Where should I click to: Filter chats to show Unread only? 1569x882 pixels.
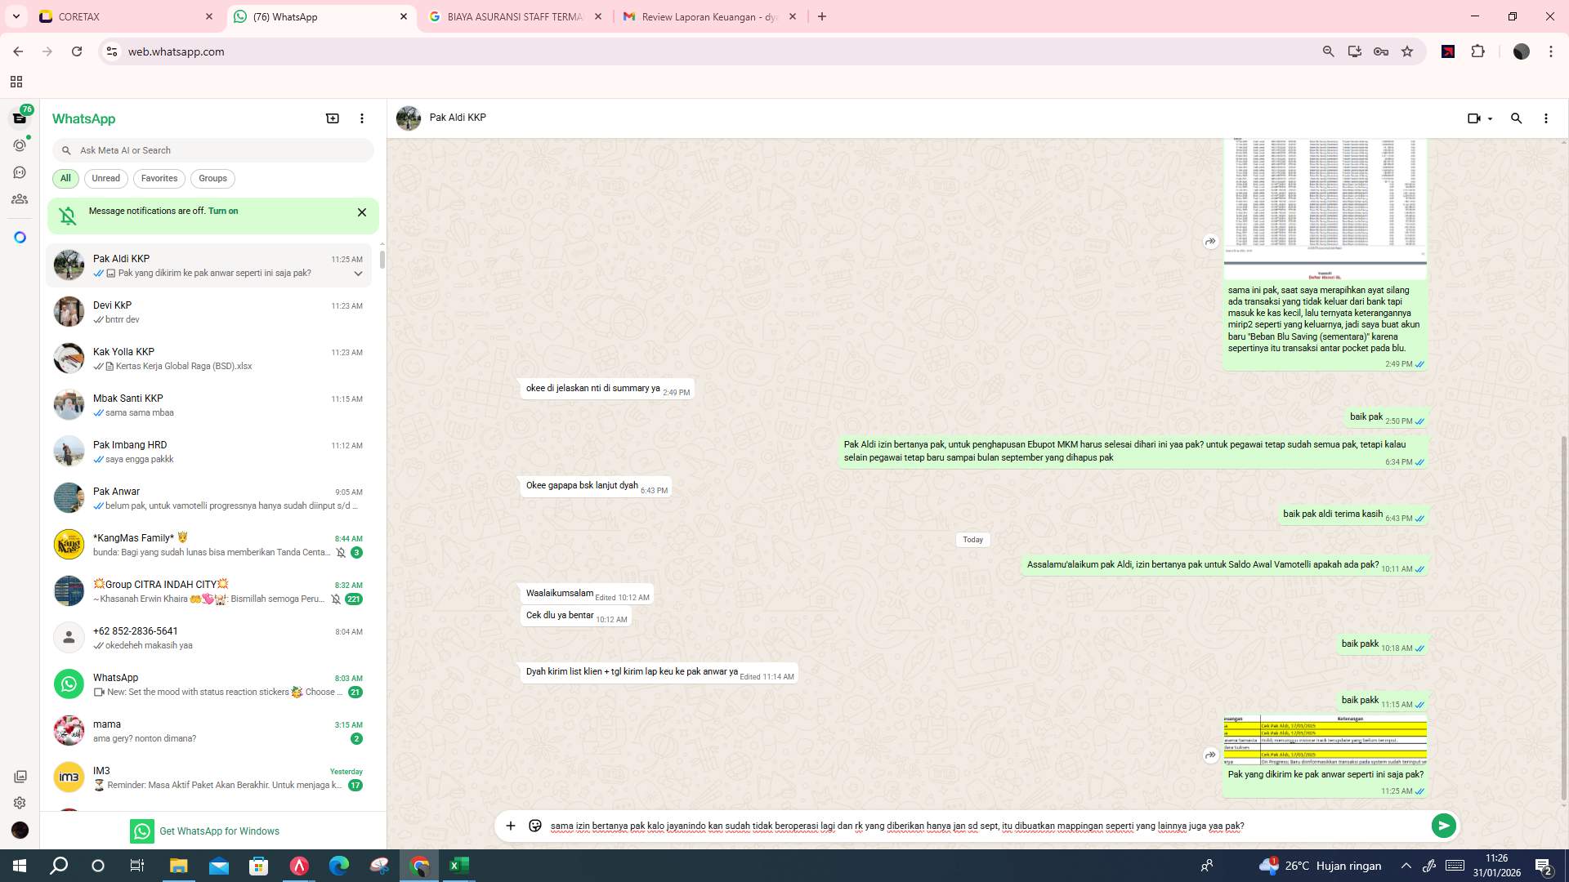(x=105, y=178)
